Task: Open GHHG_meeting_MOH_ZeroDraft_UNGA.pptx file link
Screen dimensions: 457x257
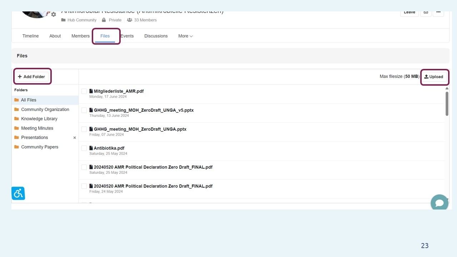Action: click(140, 129)
